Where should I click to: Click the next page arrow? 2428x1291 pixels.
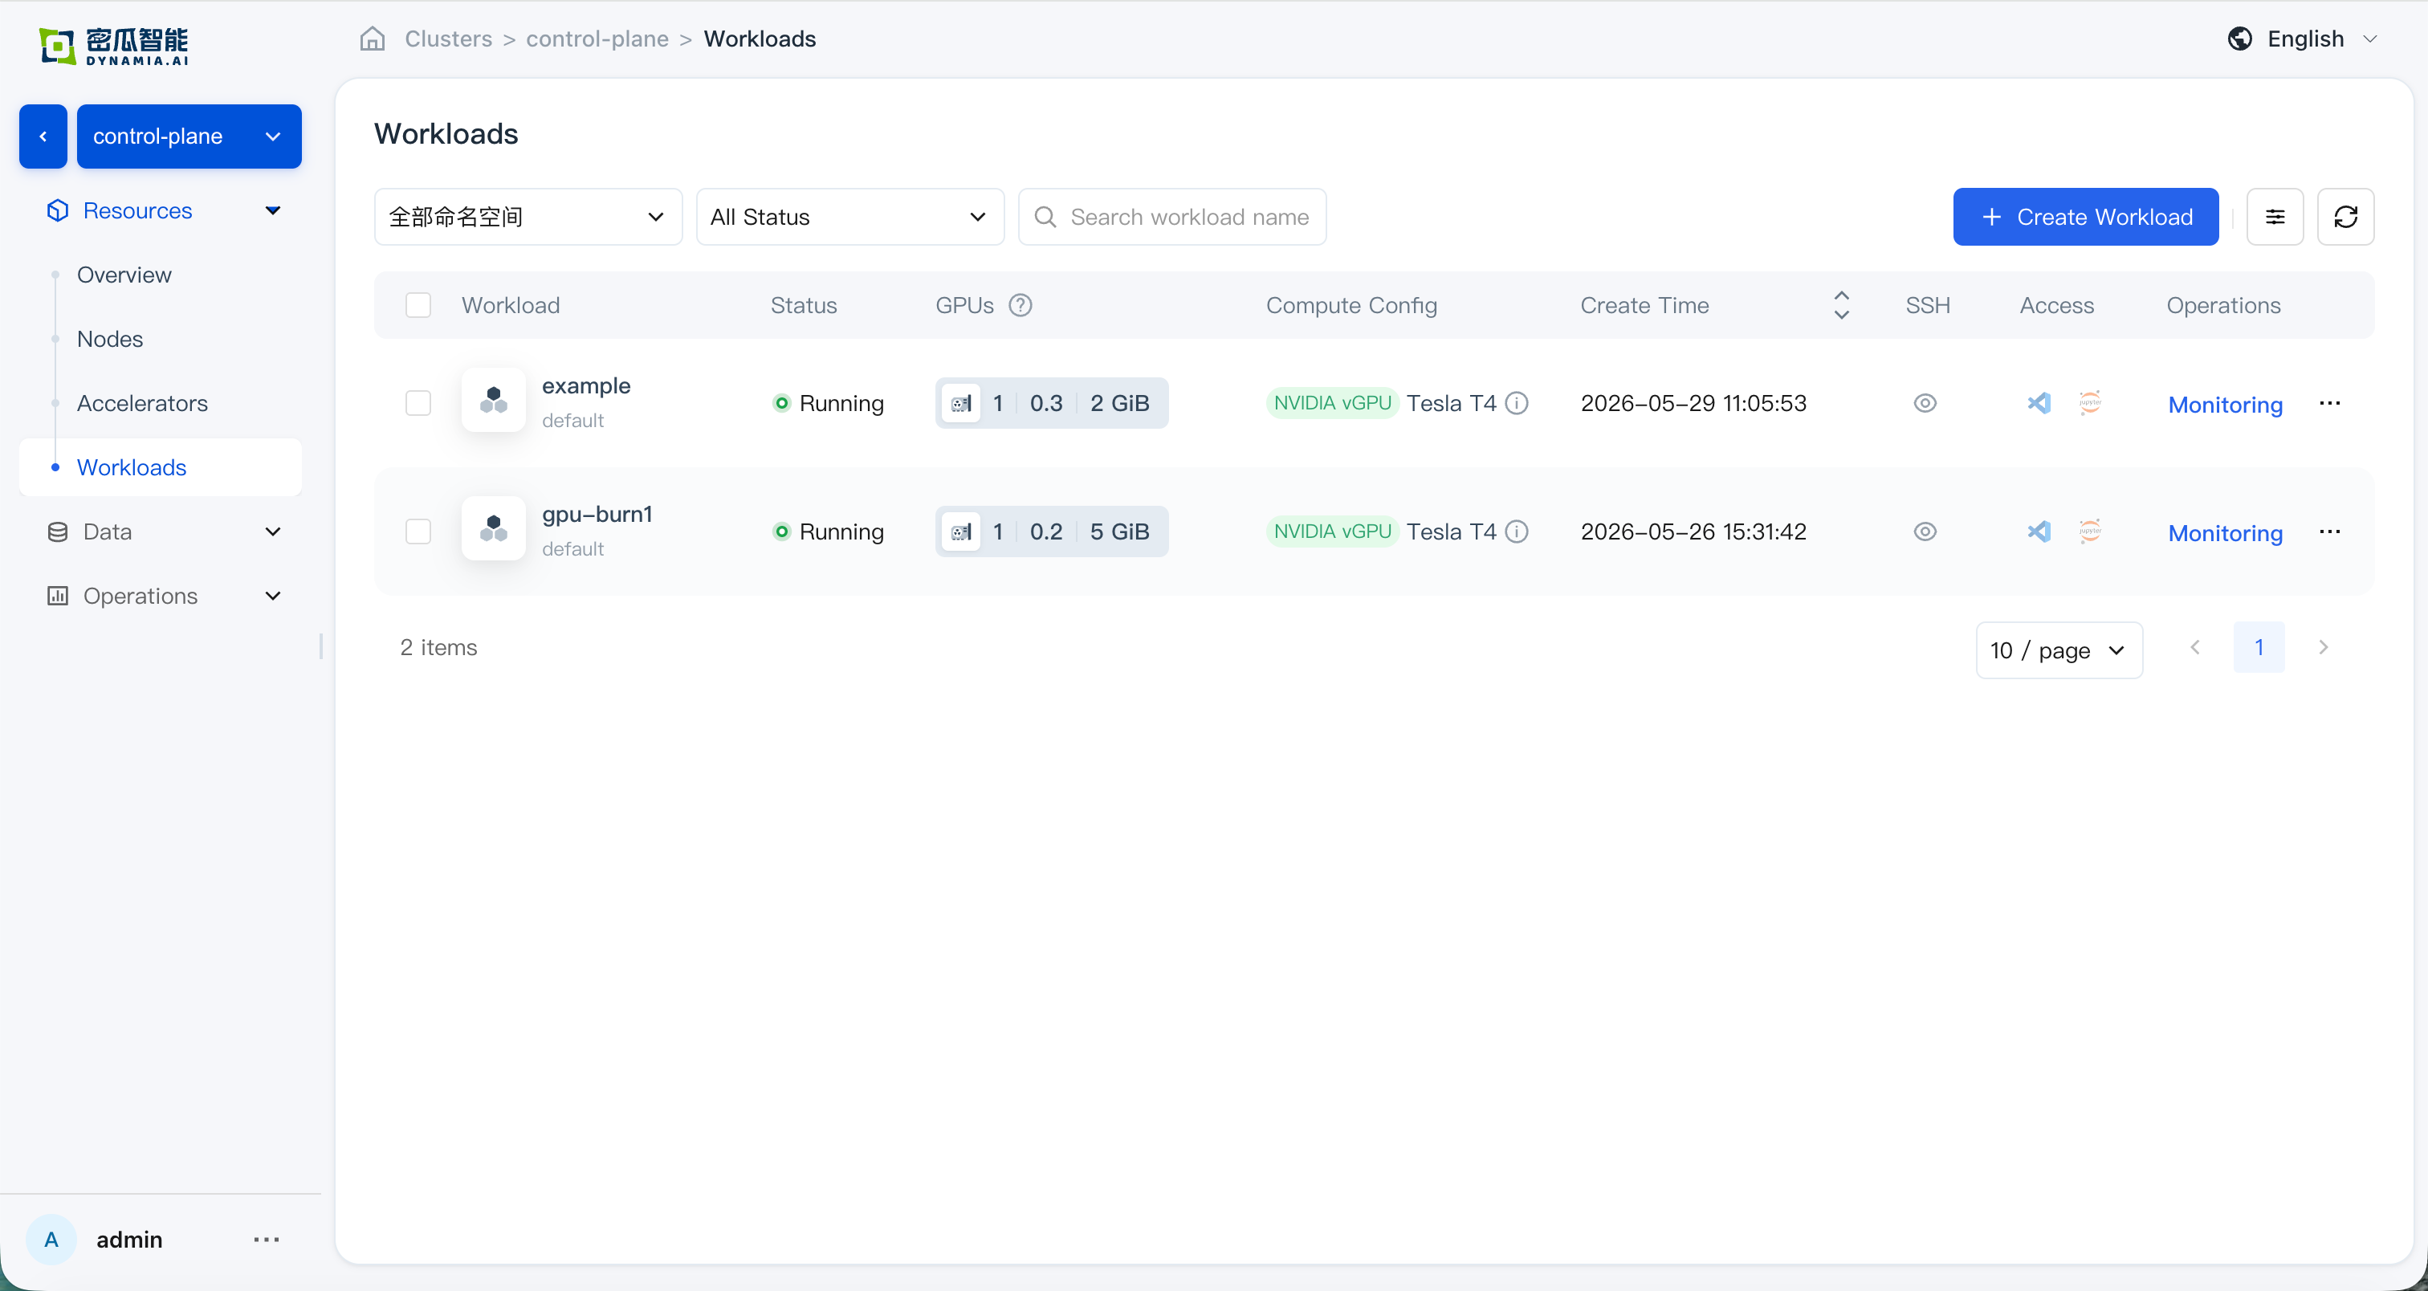[x=2323, y=647]
